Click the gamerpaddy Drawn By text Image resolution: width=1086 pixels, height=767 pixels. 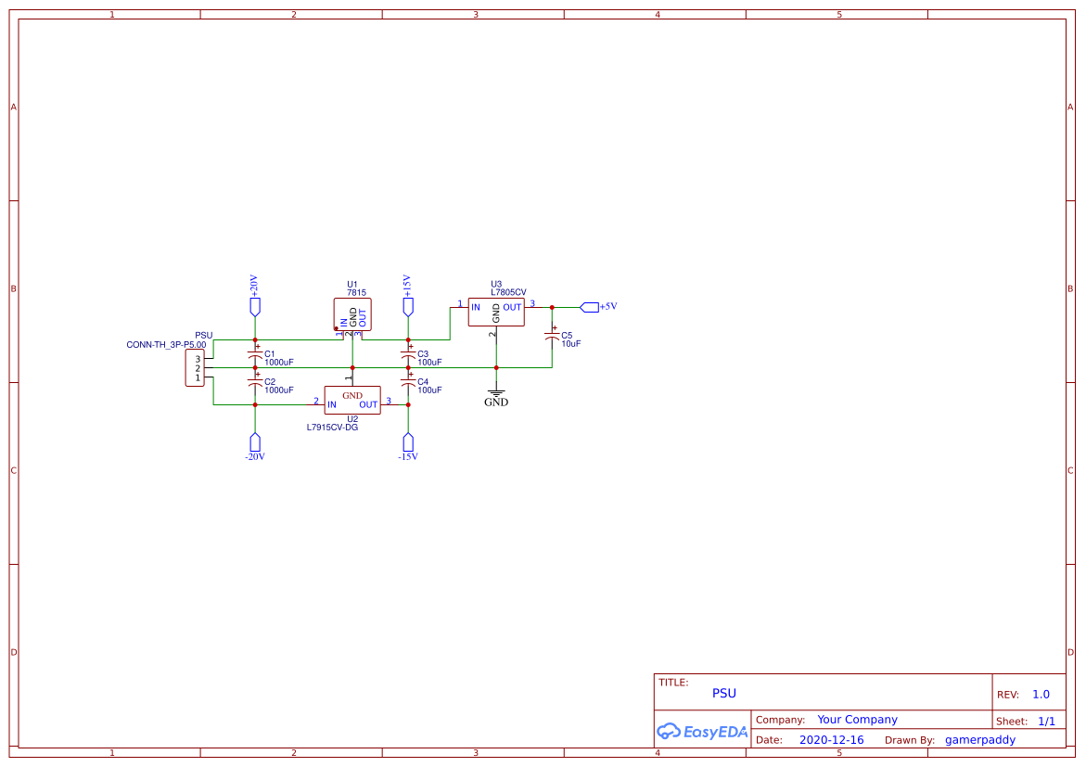tap(980, 739)
